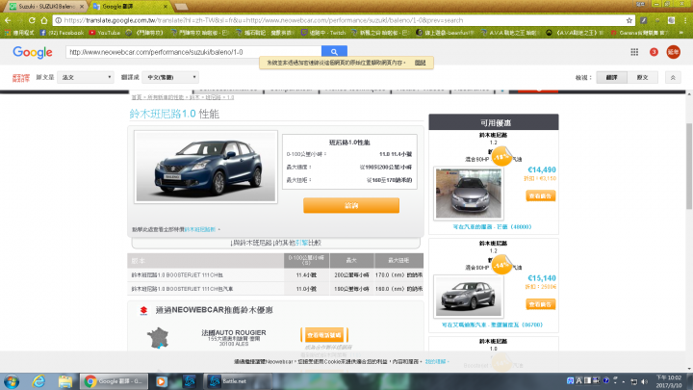This screenshot has width=693, height=390.
Task: Switch to the Chrome Google Translate taskbar button
Action: click(x=114, y=381)
